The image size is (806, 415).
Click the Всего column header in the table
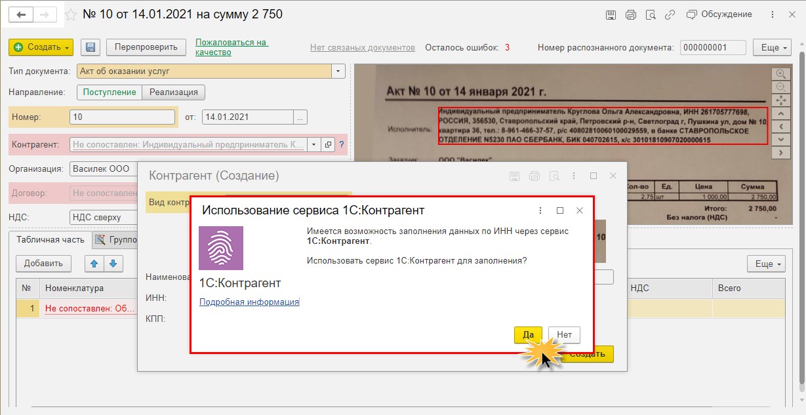(x=748, y=288)
